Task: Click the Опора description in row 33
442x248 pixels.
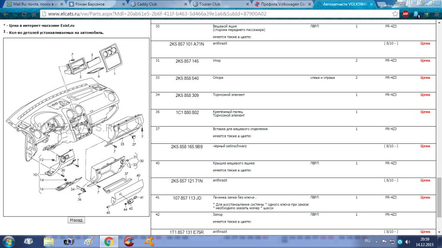Action: pyautogui.click(x=218, y=78)
